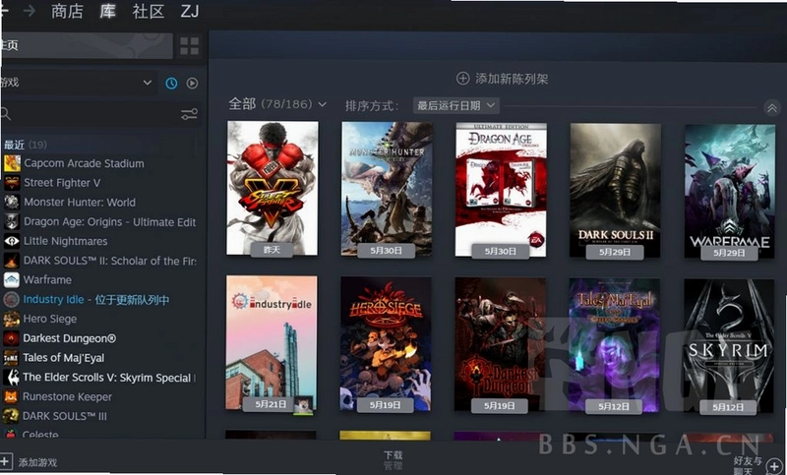Expand the 全部 (78/186) collection dropdown
787x475 pixels.
click(277, 104)
